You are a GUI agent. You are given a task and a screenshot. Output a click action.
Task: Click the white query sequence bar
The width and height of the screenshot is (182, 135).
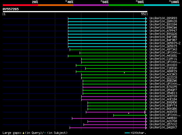click(75, 12)
